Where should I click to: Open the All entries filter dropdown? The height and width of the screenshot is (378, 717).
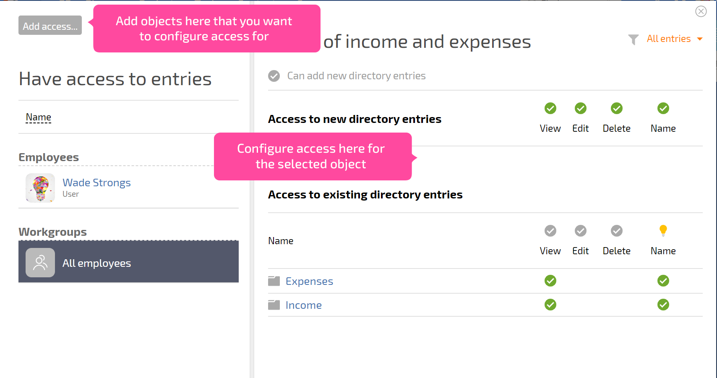[x=674, y=39]
